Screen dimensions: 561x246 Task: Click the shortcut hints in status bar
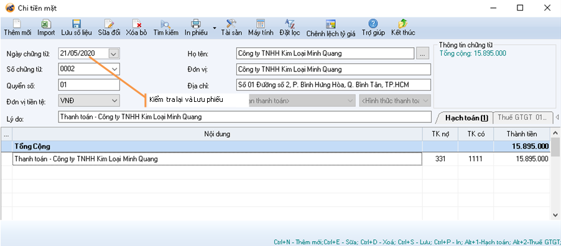(417, 242)
